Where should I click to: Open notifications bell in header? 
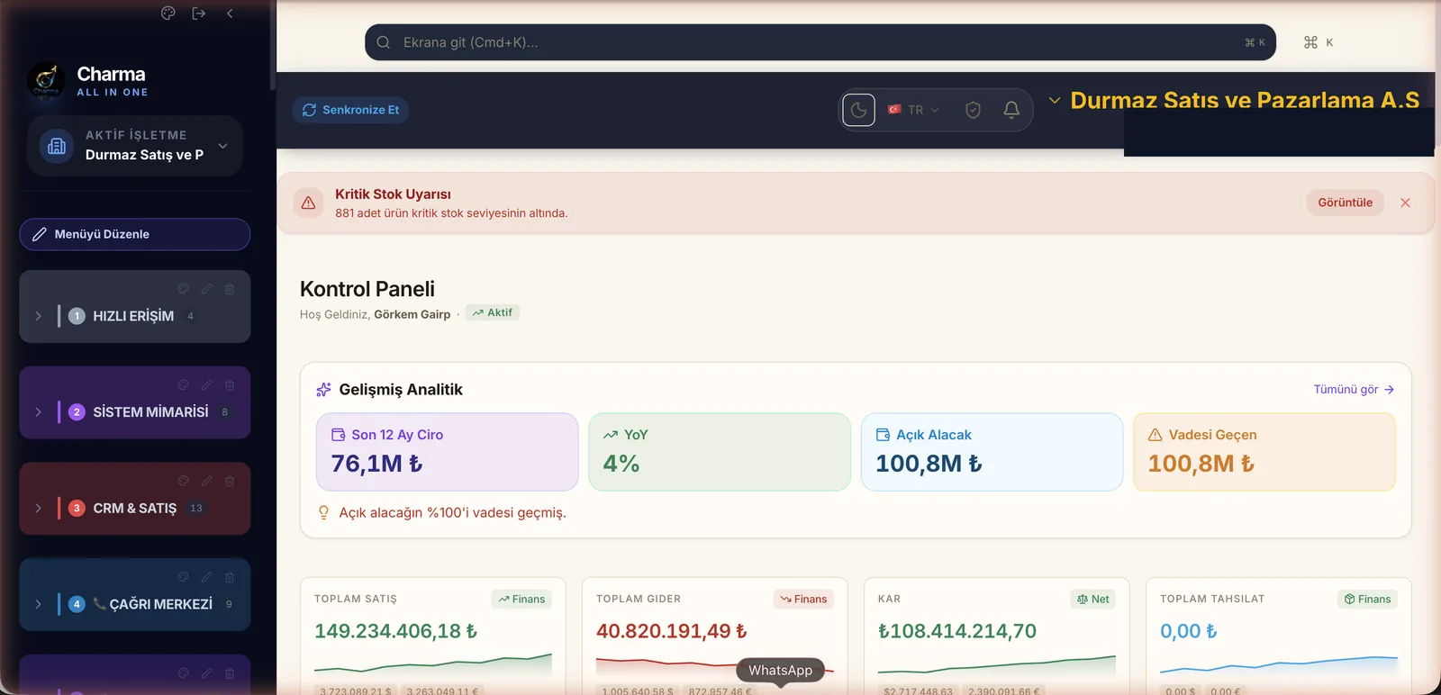[1011, 110]
